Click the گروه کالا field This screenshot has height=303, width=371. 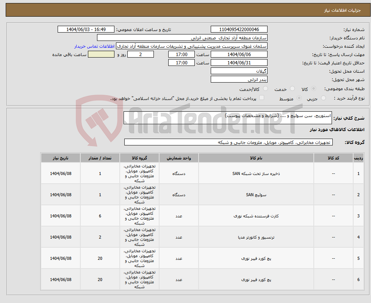coord(228,142)
